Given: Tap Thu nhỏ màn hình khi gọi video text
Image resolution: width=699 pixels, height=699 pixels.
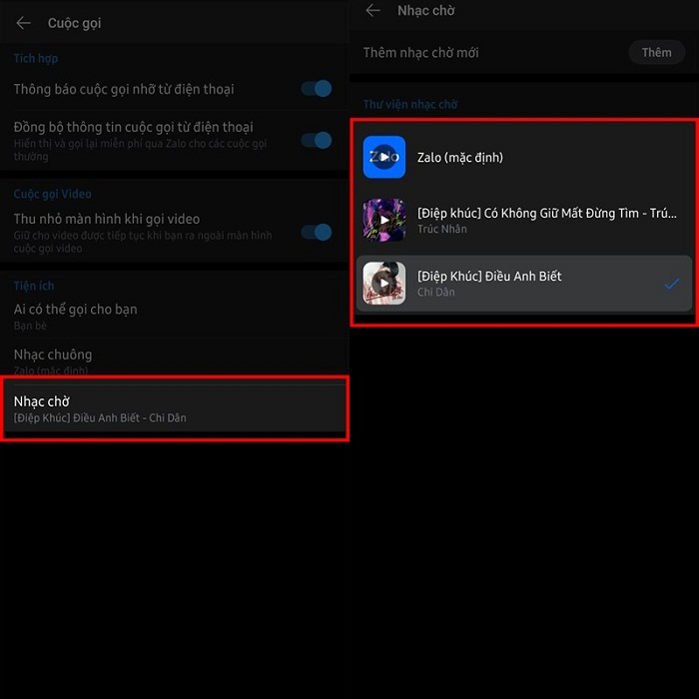Looking at the screenshot, I should tap(107, 219).
